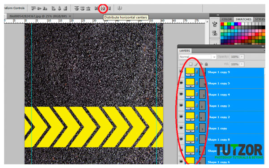Image resolution: width=269 pixels, height=168 pixels.
Task: Pick the red swatch
Action: pos(222,24)
